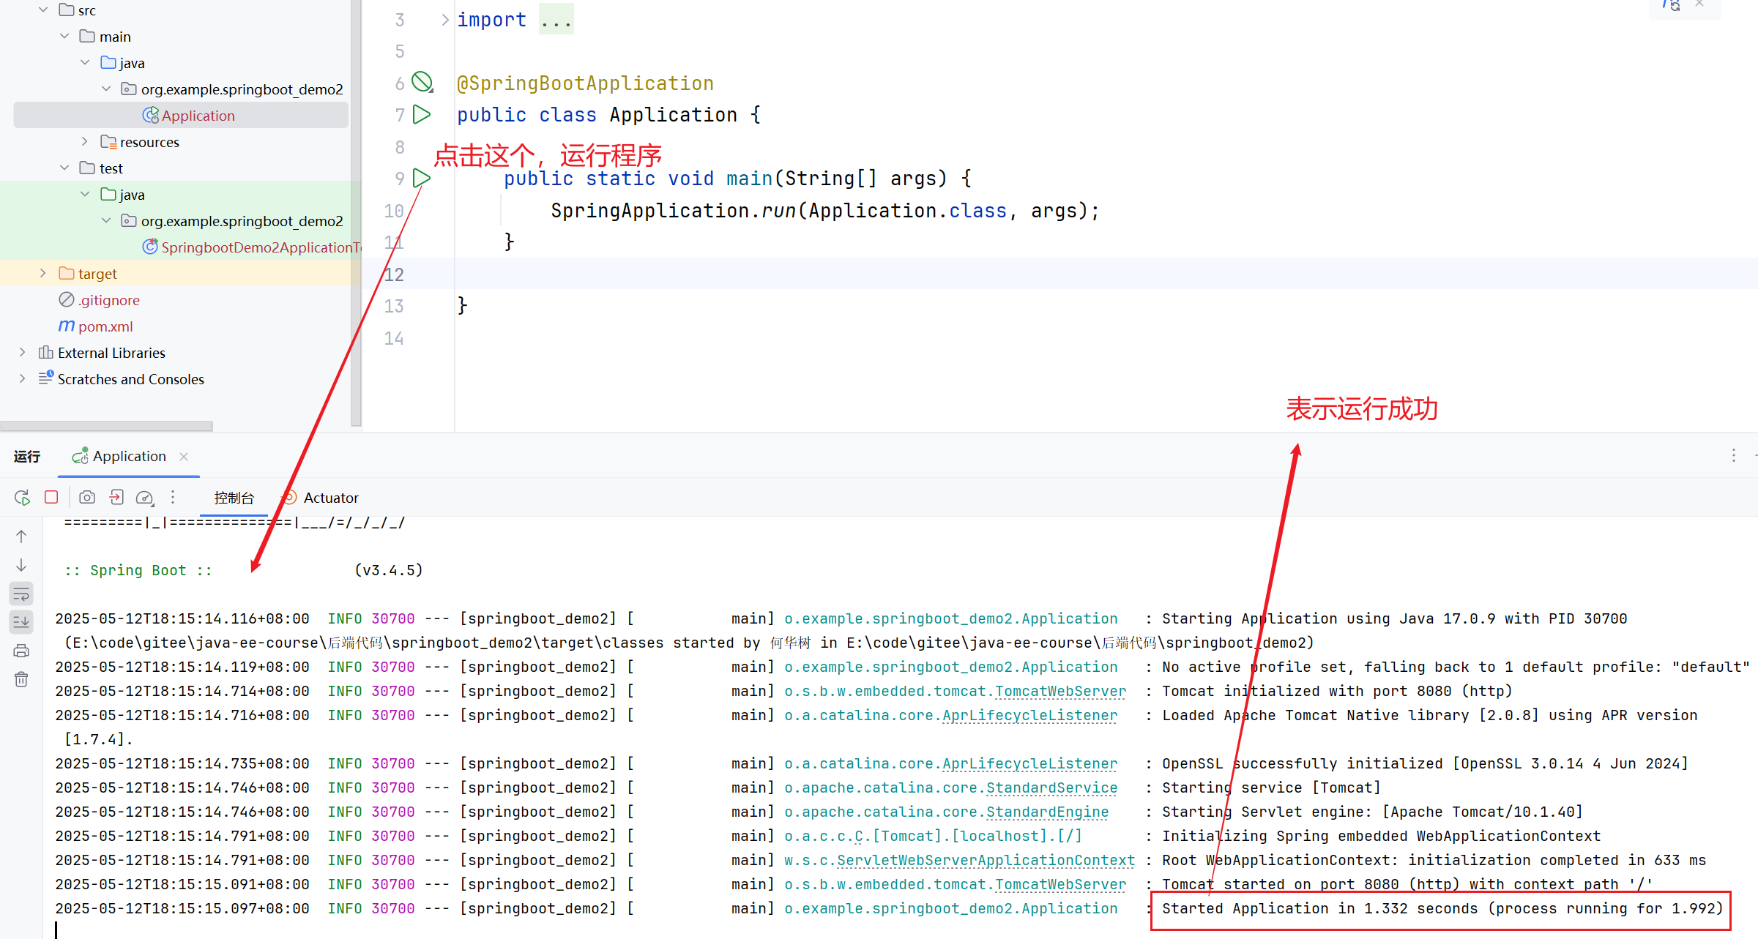
Task: Select the 控制台 console tab
Action: click(x=234, y=498)
